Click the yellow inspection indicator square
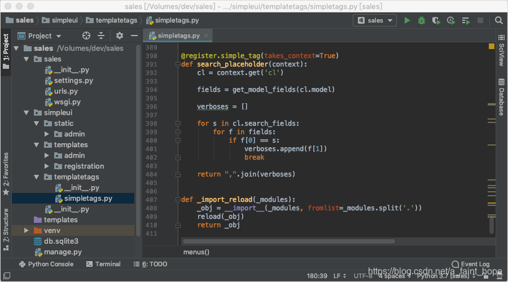This screenshot has width=508, height=282. click(492, 46)
